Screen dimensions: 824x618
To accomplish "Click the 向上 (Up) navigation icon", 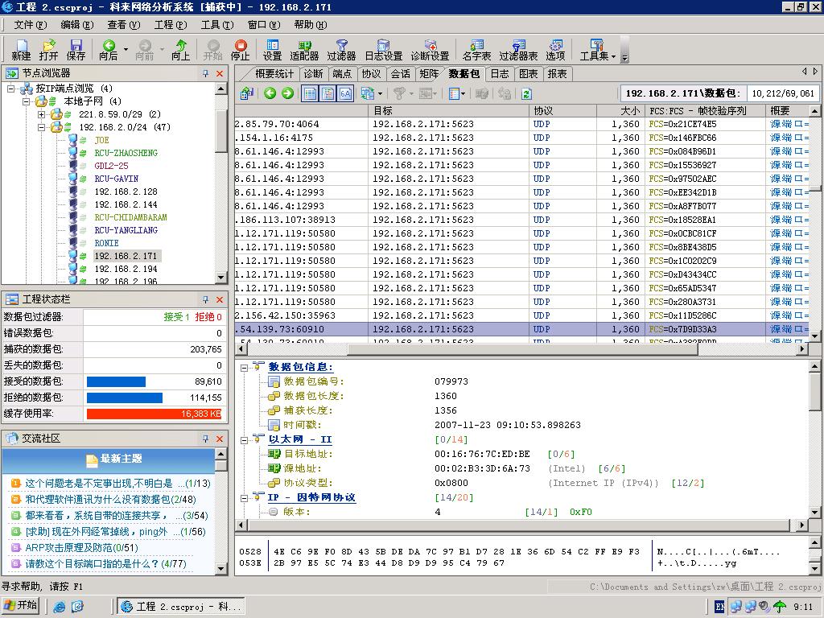I will coord(180,50).
